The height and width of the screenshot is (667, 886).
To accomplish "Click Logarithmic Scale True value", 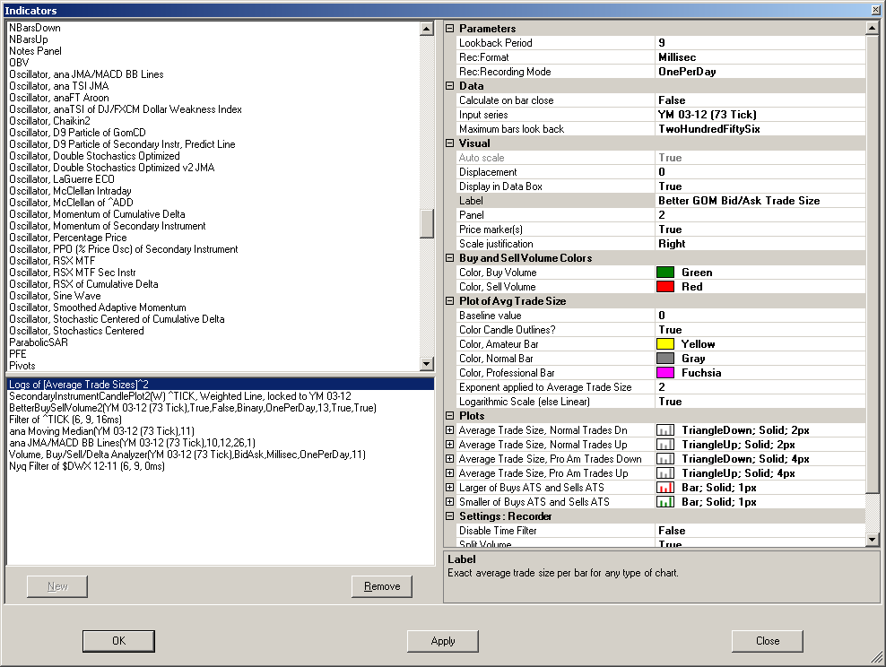I will 760,402.
